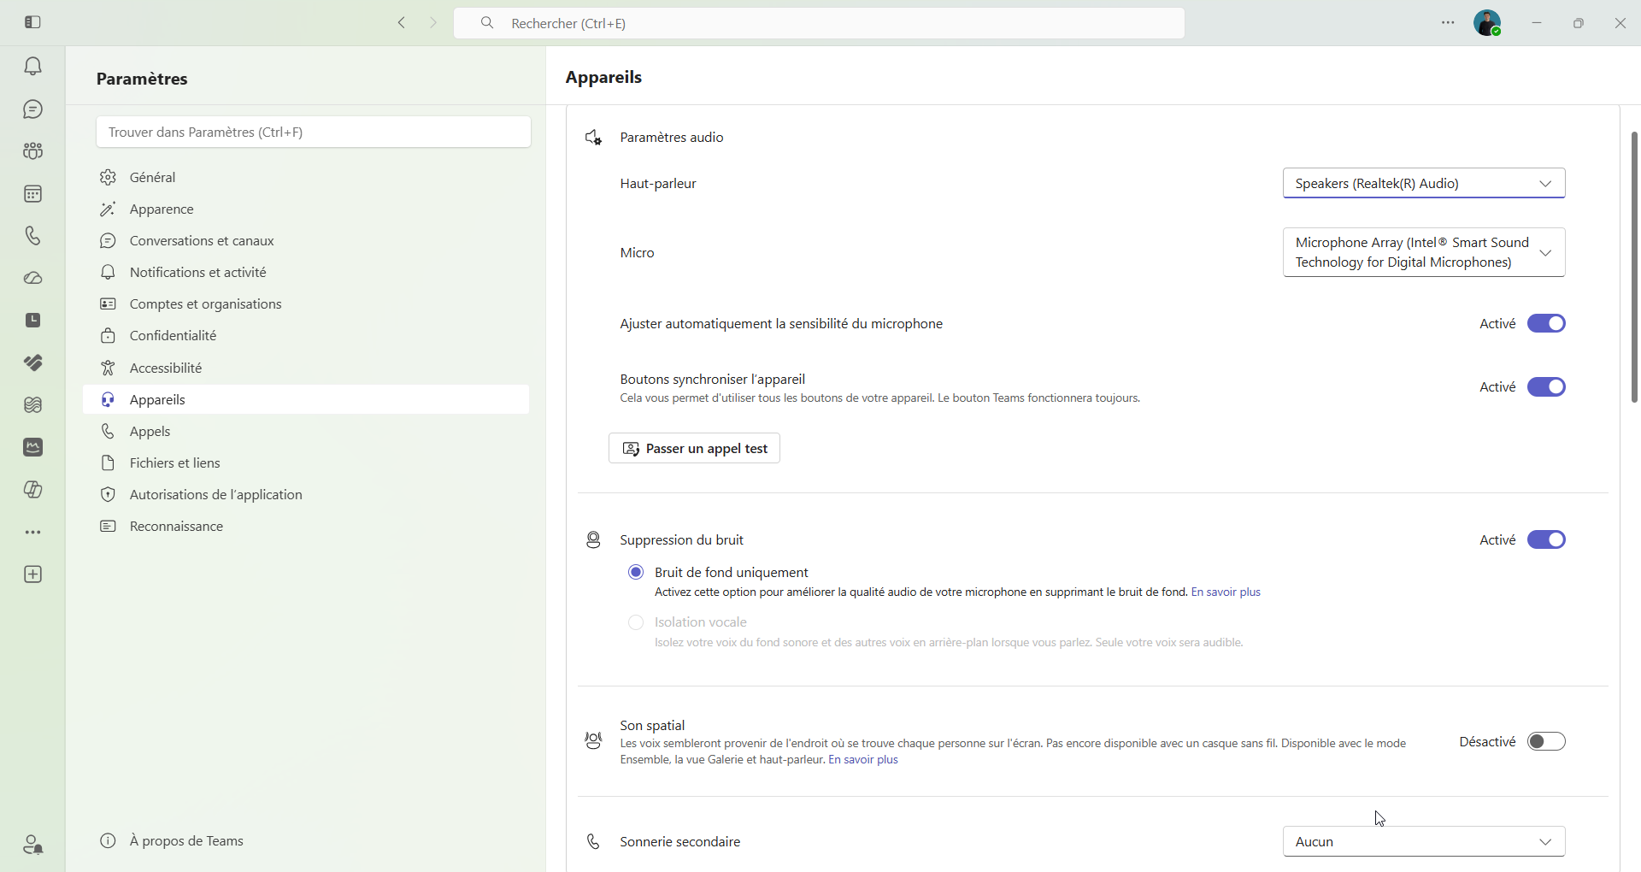Disable the Suppression du bruit switch
Viewport: 1641px width, 872px height.
(1546, 539)
